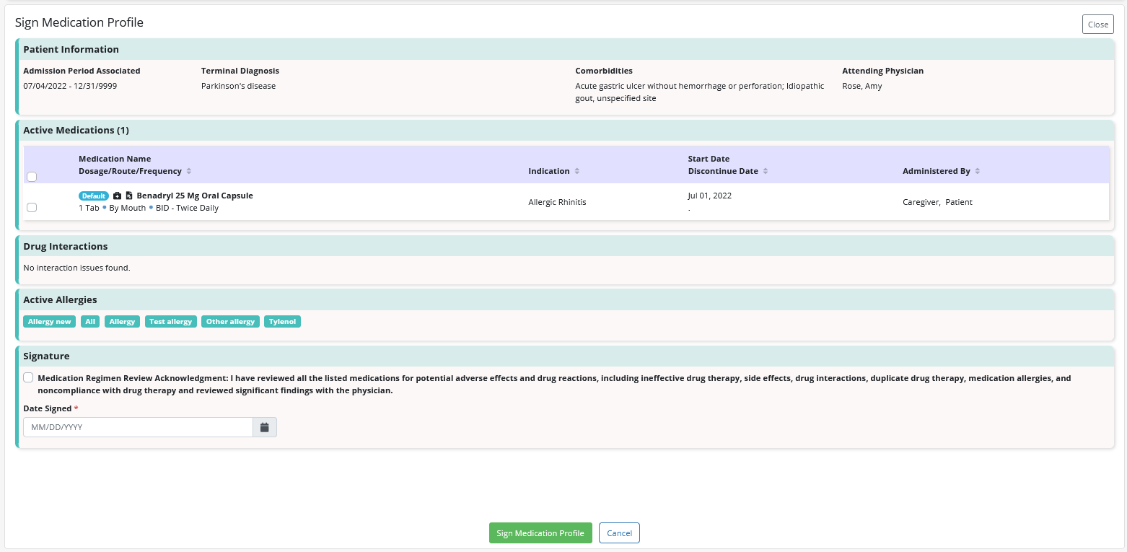Click the Sign Medication Profile button

pyautogui.click(x=540, y=533)
